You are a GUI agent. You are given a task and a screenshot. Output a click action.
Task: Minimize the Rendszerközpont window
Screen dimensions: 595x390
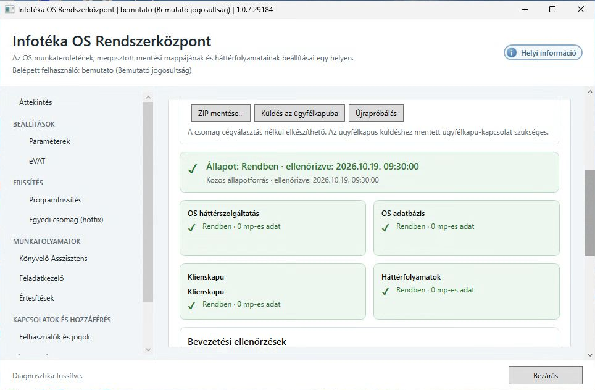click(x=525, y=9)
